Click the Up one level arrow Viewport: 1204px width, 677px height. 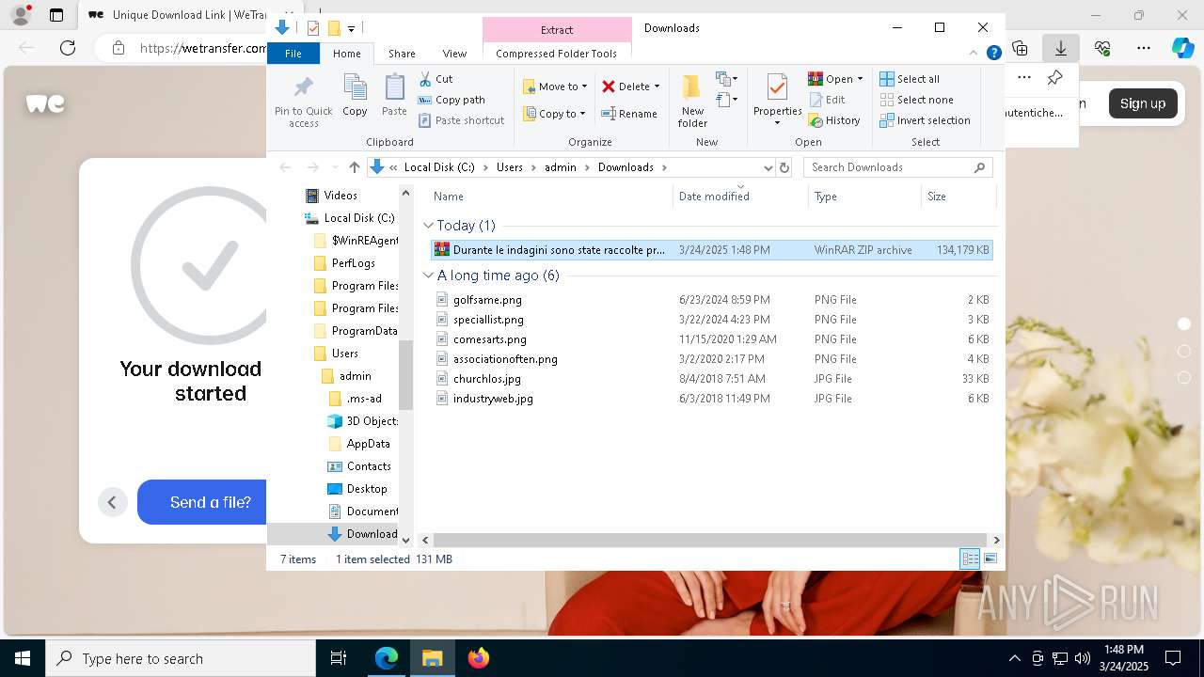[x=354, y=167]
